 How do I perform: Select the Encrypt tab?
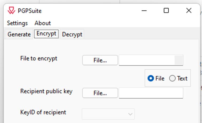click(46, 34)
